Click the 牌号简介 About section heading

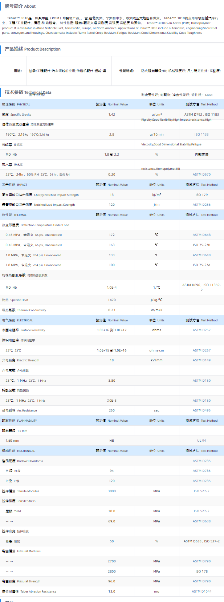click(x=20, y=6)
